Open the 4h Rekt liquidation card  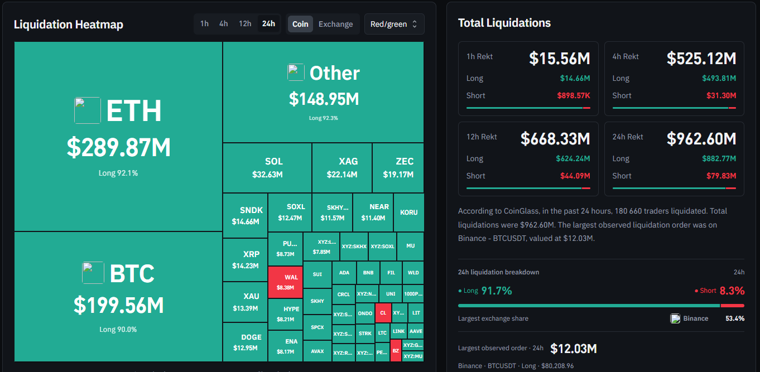[674, 79]
